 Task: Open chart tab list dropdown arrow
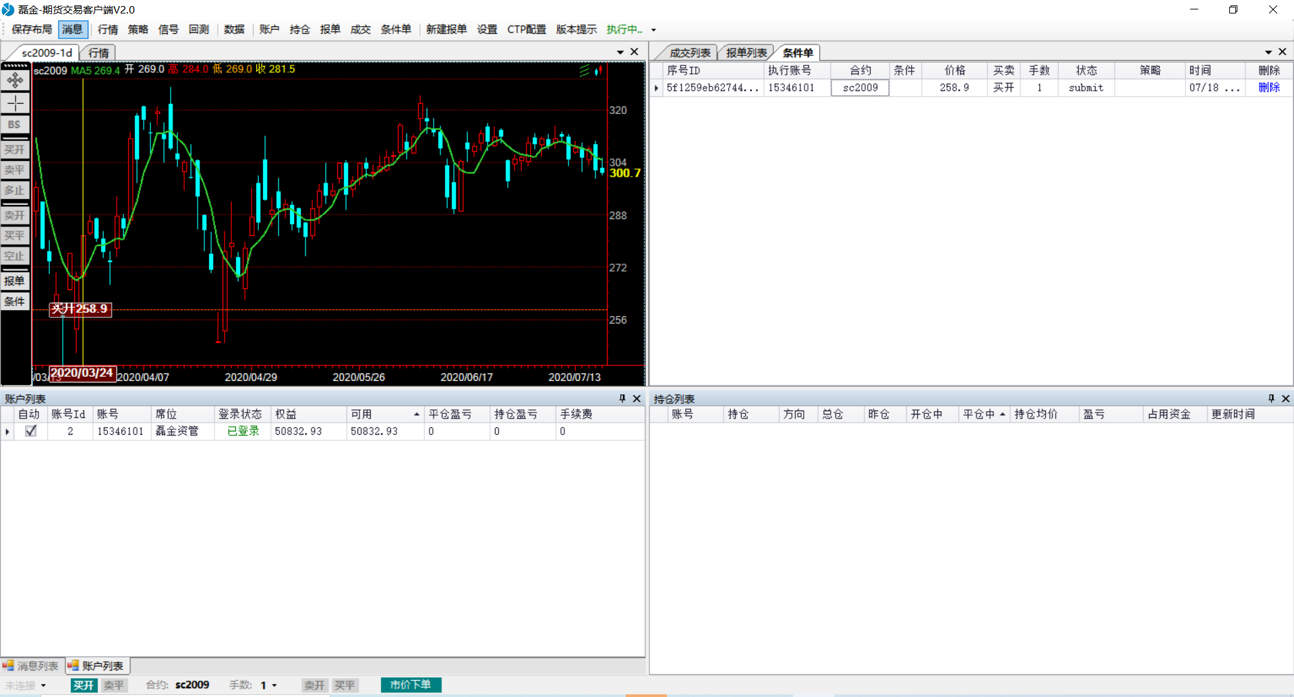click(x=620, y=52)
